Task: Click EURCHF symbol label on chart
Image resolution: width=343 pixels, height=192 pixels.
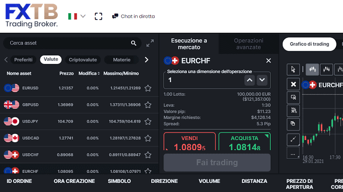Action: click(x=330, y=85)
